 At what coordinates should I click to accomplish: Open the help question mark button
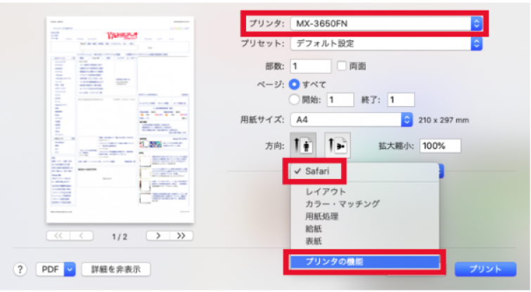20,270
